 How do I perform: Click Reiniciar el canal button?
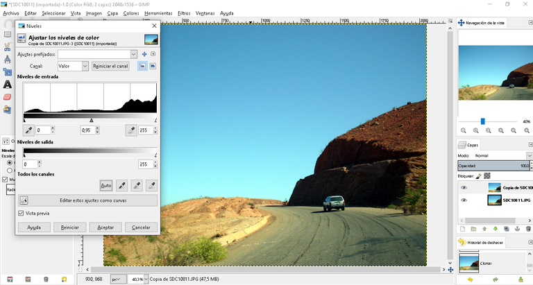[x=110, y=66]
